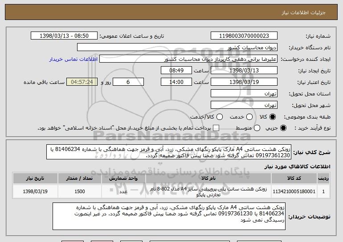Click the remaining days field showing 6
343x242 pixels.
tap(128, 82)
